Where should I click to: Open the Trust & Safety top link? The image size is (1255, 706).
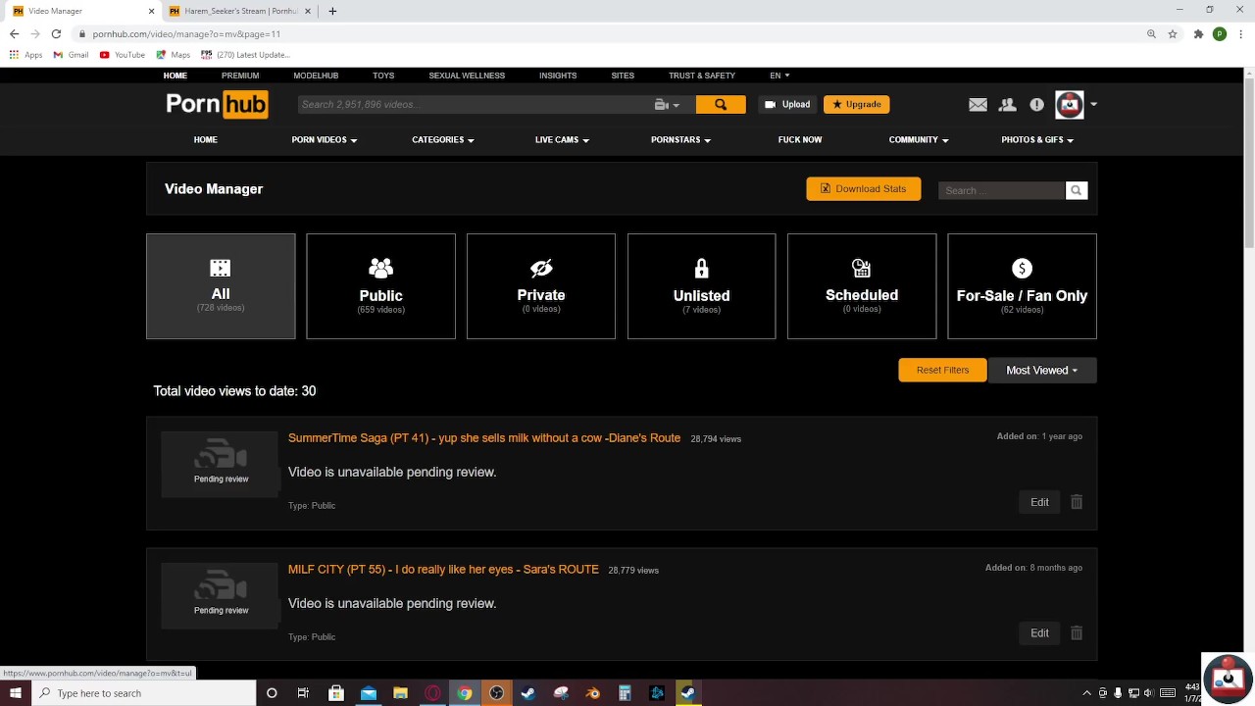point(702,76)
